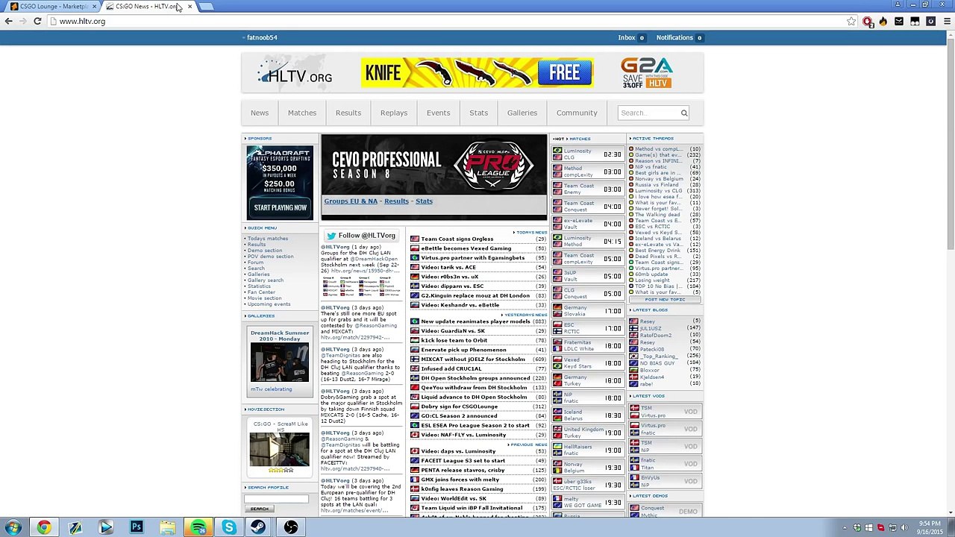Click the Chrome user profile icon

point(898,4)
